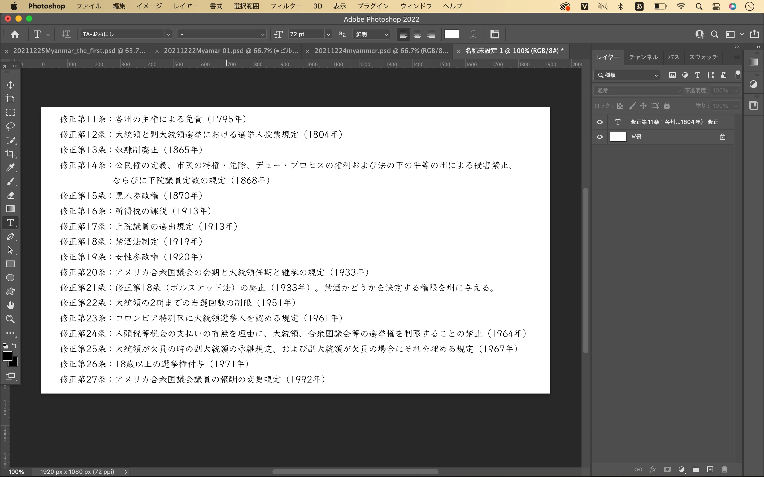Click the 100% zoom level field
Screen dimensions: 764x477
(16, 472)
